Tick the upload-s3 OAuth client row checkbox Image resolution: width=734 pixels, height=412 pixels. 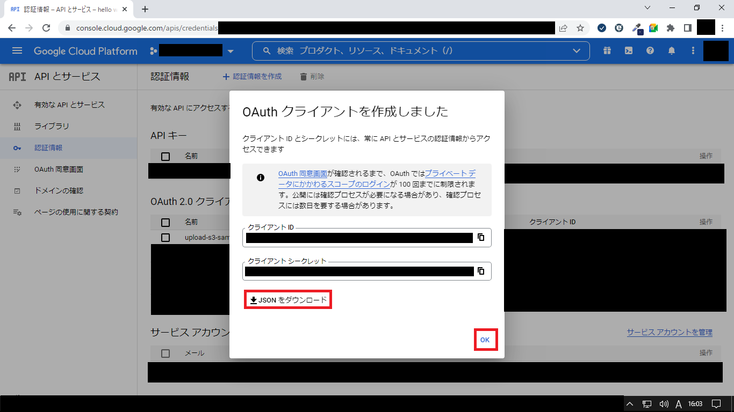pos(165,237)
